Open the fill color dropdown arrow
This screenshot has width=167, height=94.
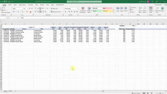tap(28, 12)
